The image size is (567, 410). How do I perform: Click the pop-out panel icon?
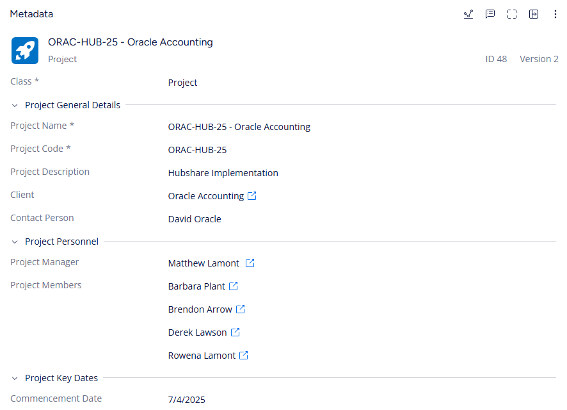(x=533, y=14)
